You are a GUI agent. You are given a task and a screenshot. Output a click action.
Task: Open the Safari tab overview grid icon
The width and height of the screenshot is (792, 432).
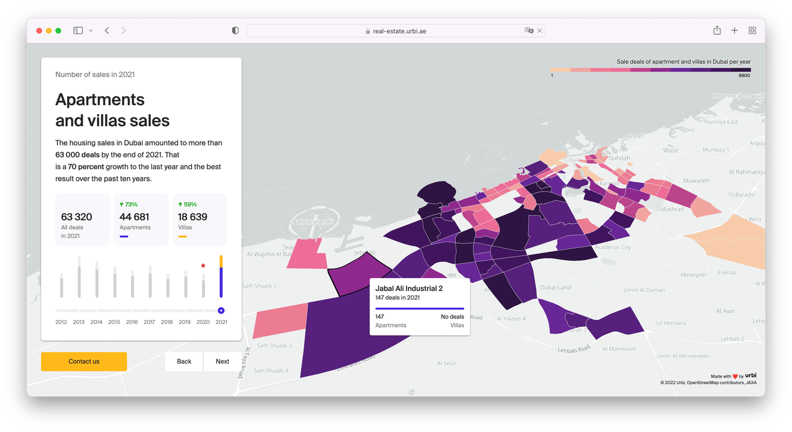click(x=752, y=30)
